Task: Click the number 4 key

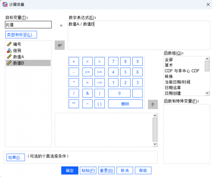Action: 113,72
